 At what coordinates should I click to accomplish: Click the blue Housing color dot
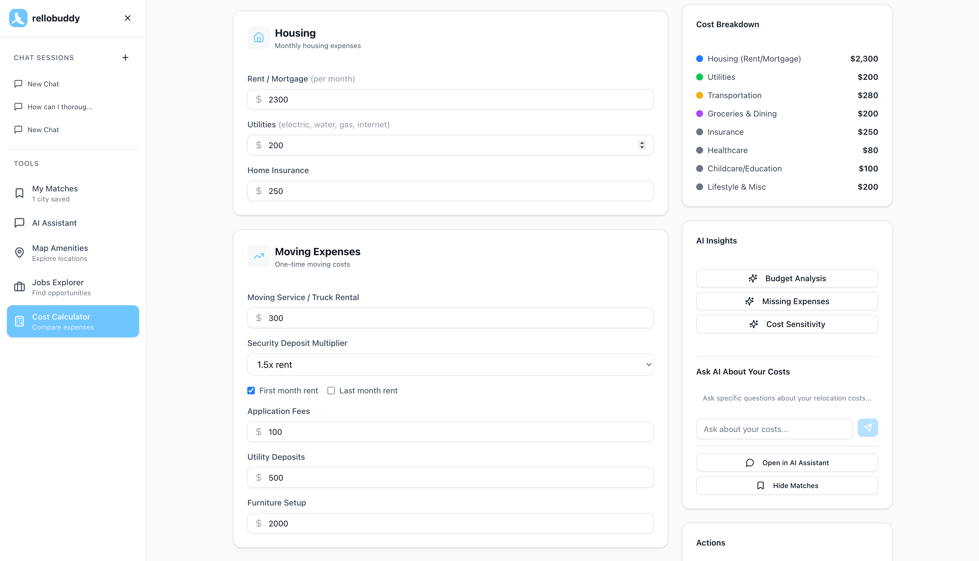point(700,59)
